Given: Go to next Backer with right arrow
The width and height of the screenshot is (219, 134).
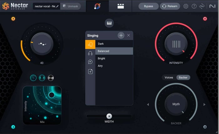Looking at the screenshot, I should pos(204,104).
